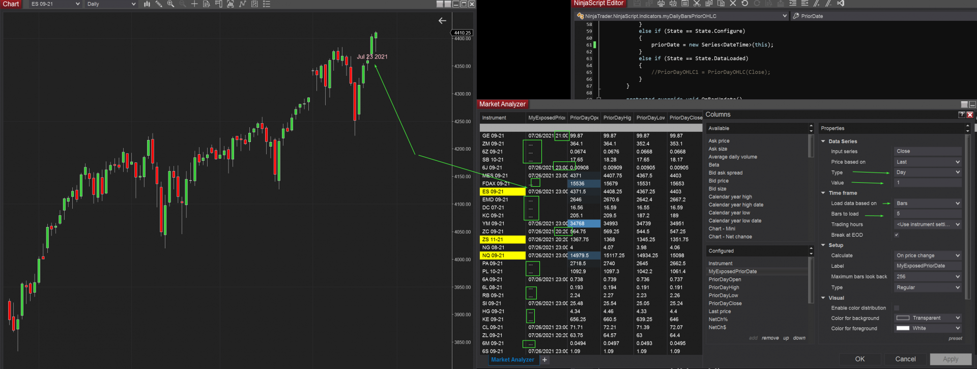The height and width of the screenshot is (369, 977).
Task: Collapse the Data Series section
Action: (x=823, y=141)
